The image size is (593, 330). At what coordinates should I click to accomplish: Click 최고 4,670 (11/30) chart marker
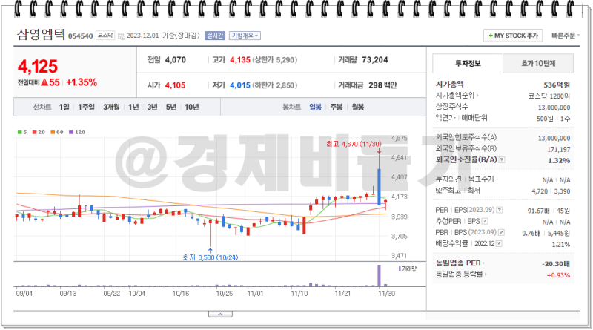[x=354, y=144]
